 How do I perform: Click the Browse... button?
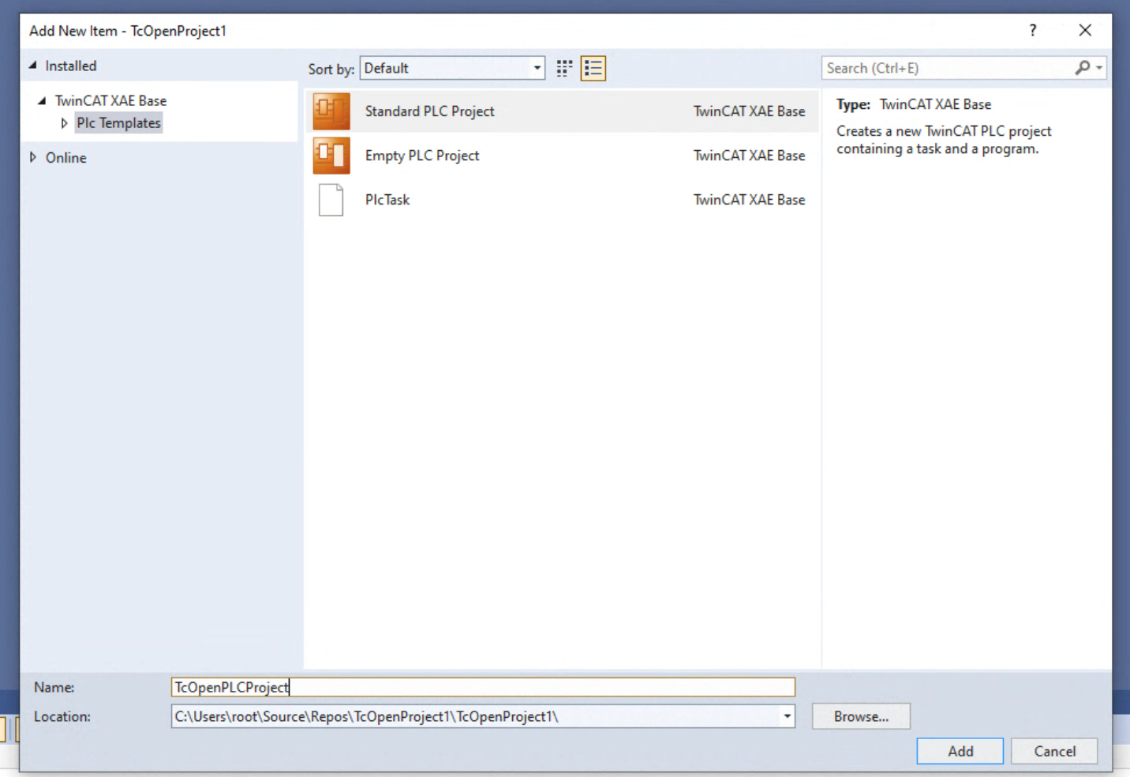861,716
